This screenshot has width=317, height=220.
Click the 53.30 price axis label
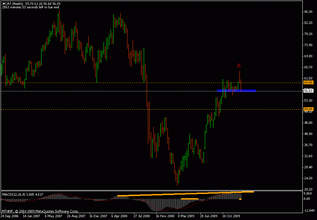308,101
